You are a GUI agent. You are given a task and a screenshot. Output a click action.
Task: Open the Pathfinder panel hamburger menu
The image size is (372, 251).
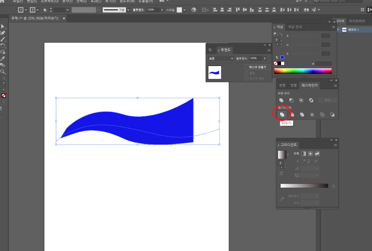(x=335, y=86)
